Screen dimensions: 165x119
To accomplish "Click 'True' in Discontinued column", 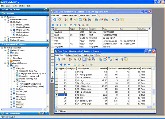I will click(x=146, y=95).
